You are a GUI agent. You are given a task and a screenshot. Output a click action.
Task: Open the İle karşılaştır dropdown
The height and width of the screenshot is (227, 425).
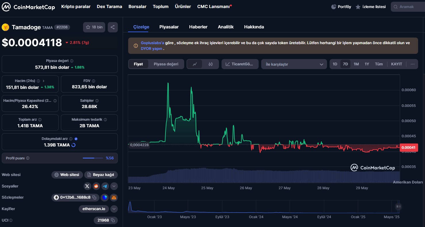pos(294,64)
